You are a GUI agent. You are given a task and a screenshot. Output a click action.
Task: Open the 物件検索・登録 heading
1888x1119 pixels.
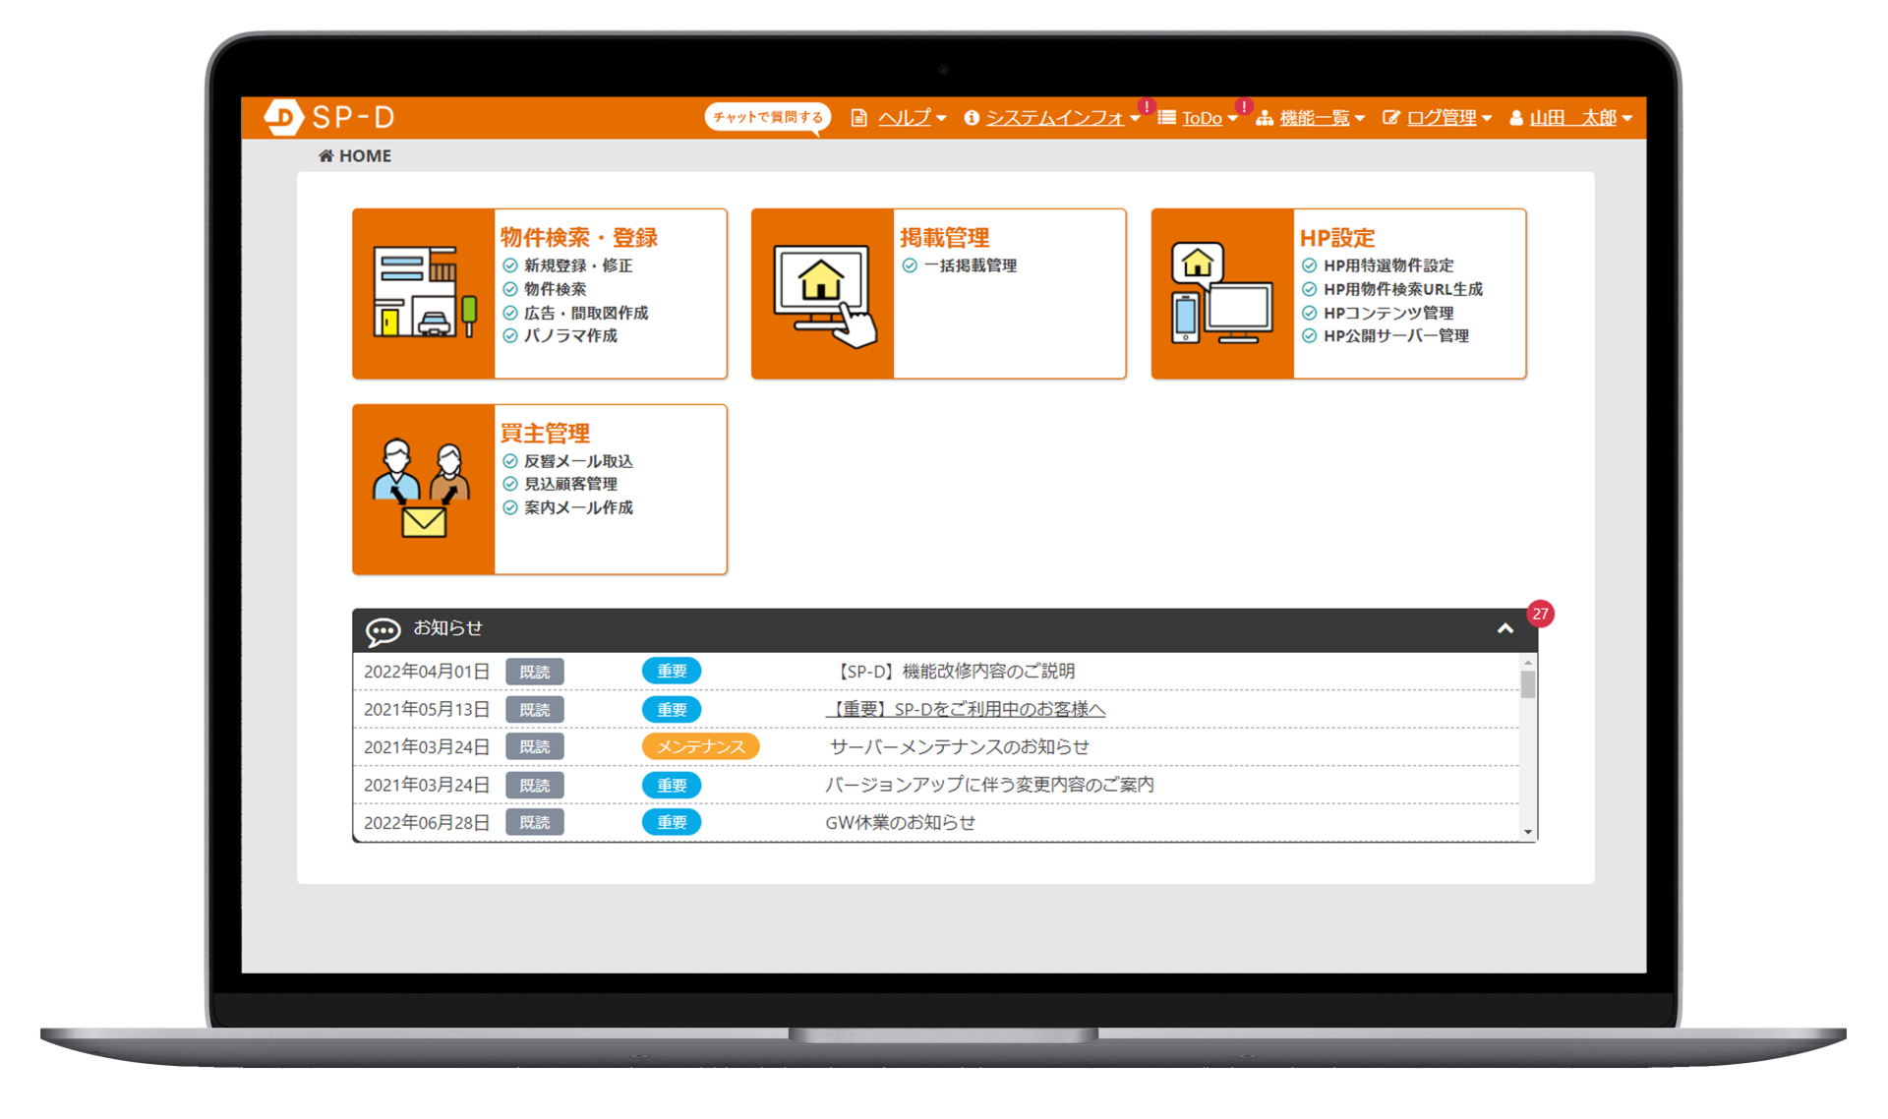coord(578,238)
